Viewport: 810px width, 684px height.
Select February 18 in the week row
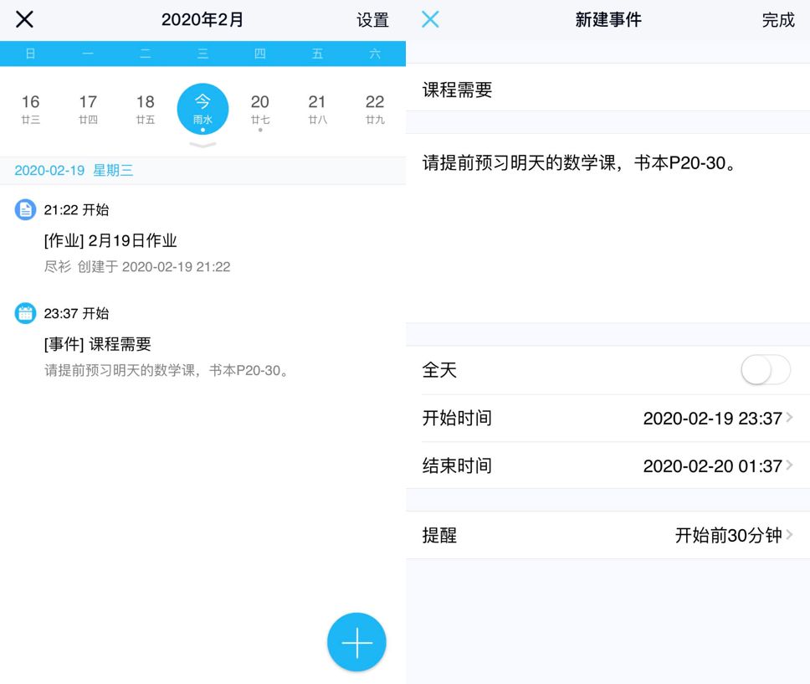pos(146,109)
